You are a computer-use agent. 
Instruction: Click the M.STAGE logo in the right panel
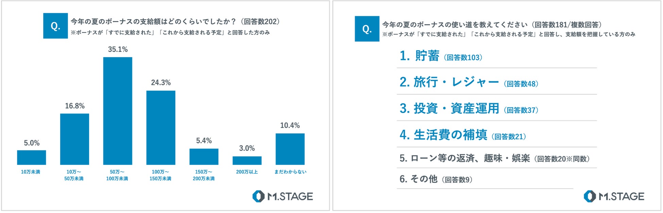pyautogui.click(x=614, y=196)
